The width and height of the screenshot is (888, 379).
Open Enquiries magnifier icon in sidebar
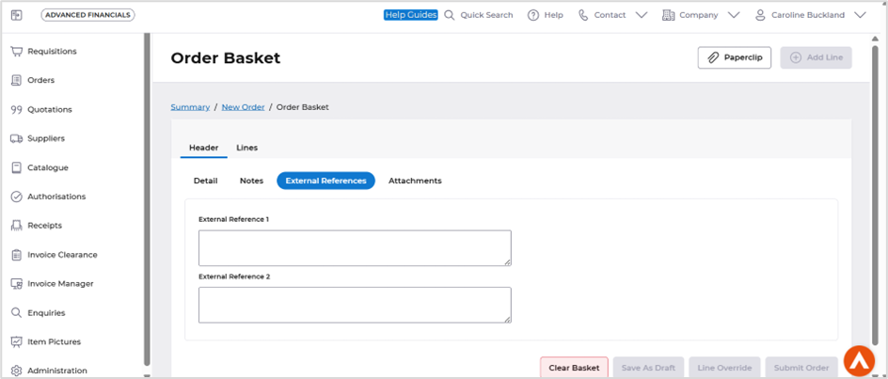(16, 313)
